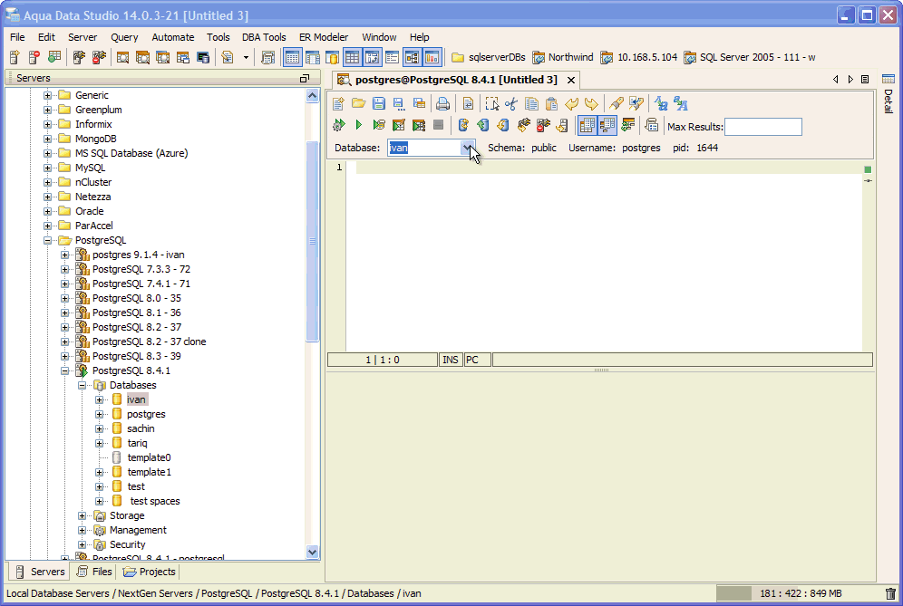
Task: Click the server connect plug icon
Action: click(79, 57)
